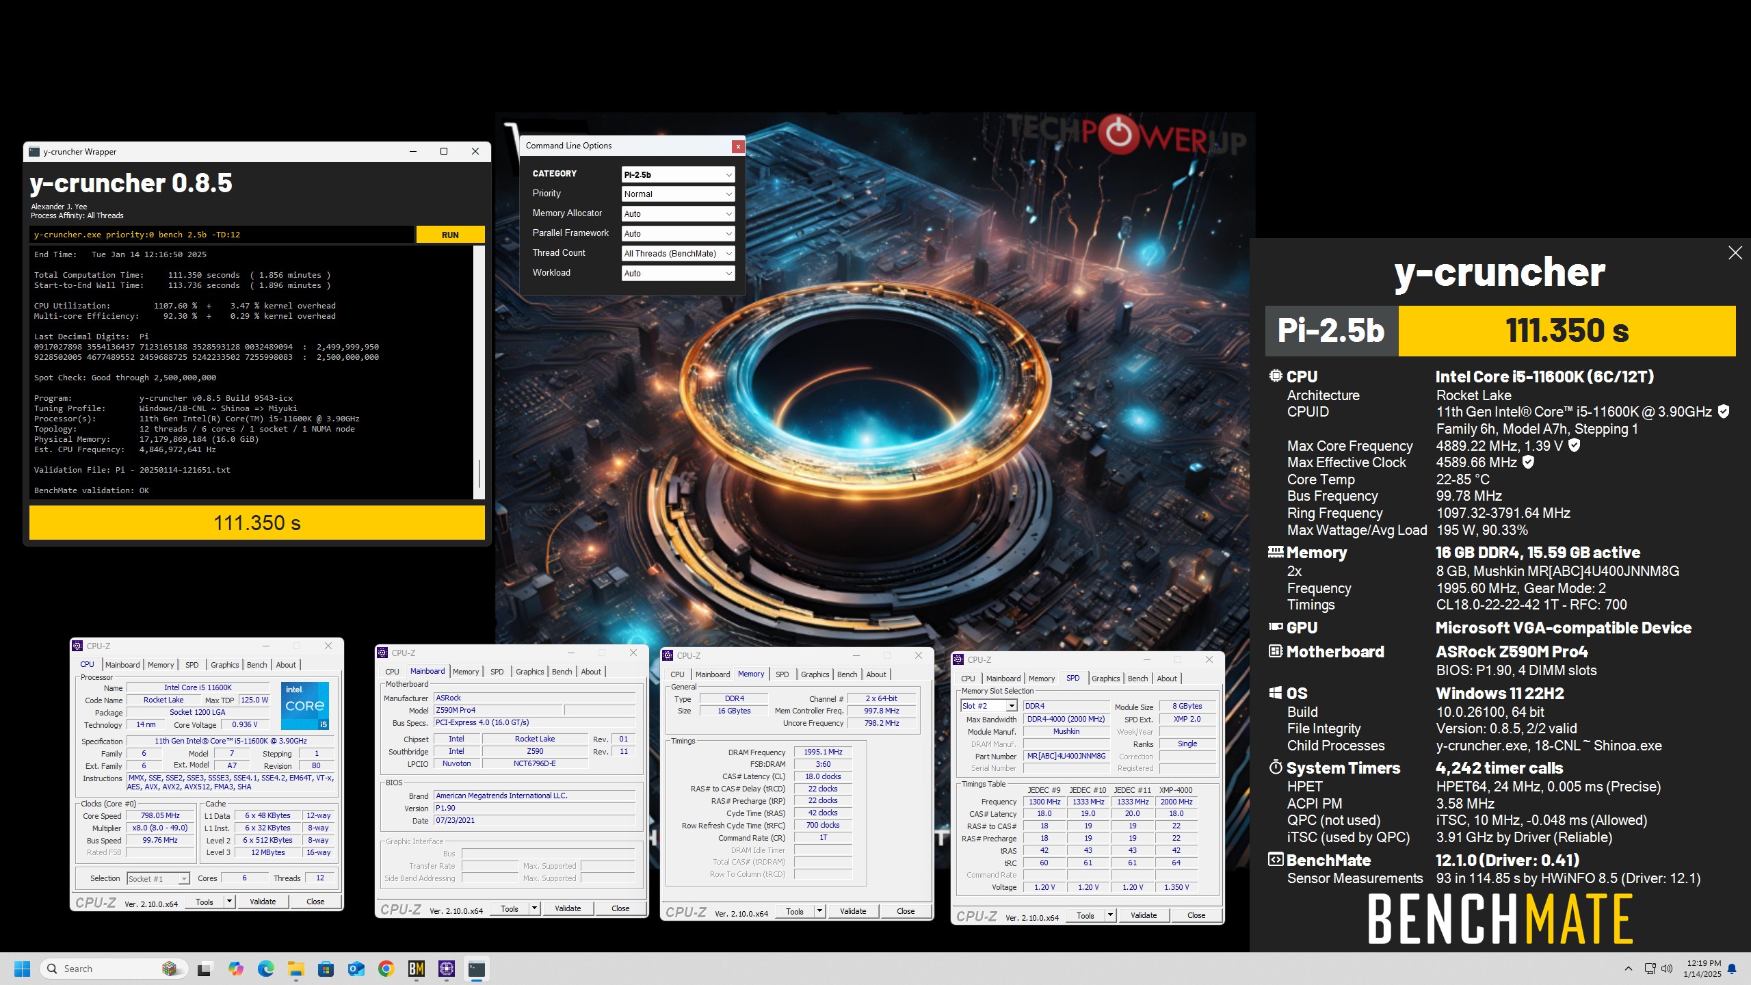Viewport: 1751px width, 985px height.
Task: Open About tab in CPU-Z Mainboard window
Action: (591, 672)
